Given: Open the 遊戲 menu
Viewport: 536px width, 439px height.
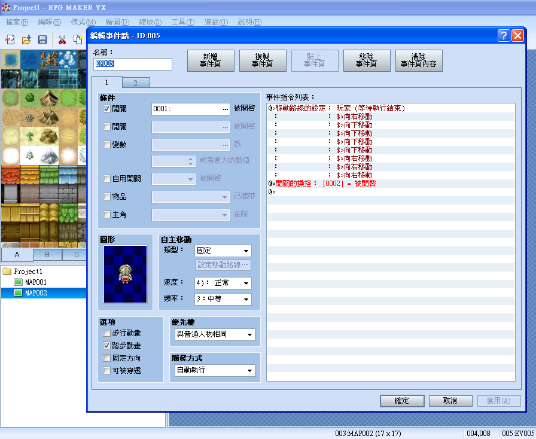Looking at the screenshot, I should pos(216,22).
